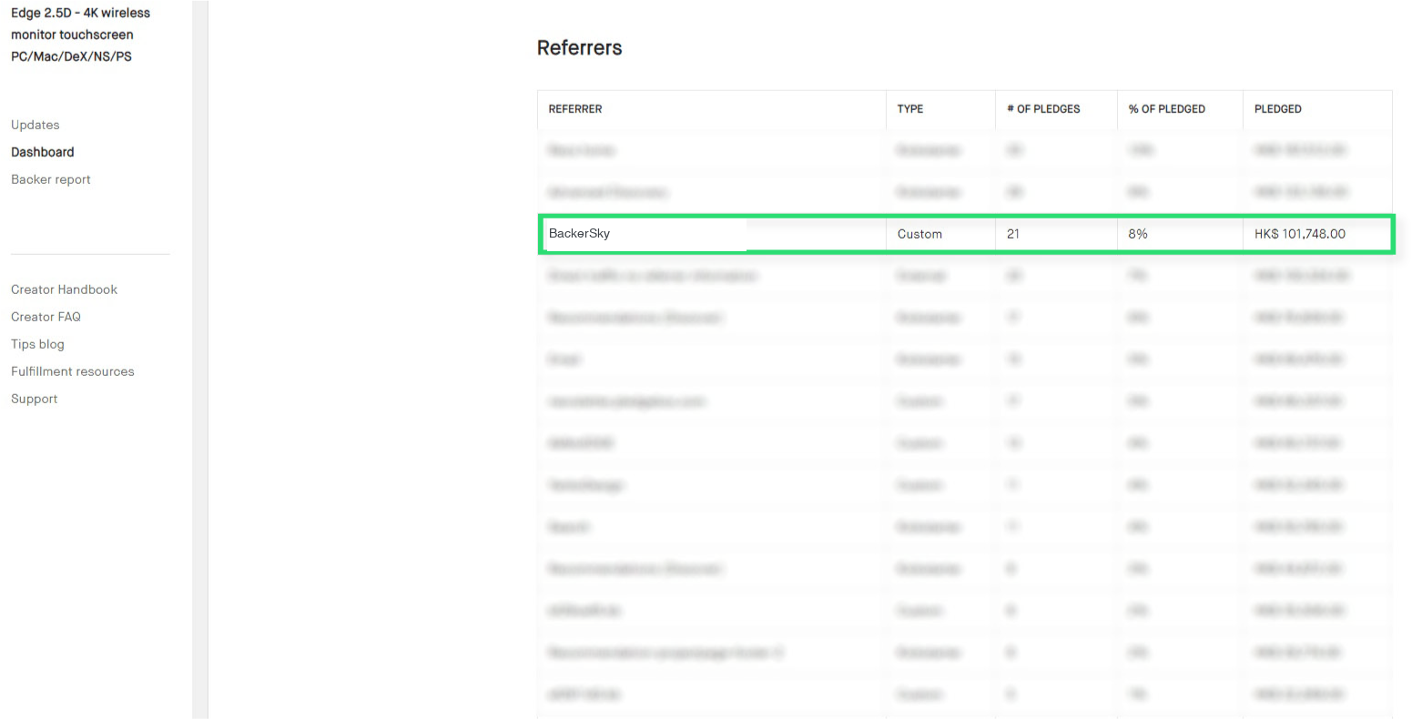Screen dimensions: 1422x719
Task: Open the Creator FAQ link
Action: pos(46,317)
